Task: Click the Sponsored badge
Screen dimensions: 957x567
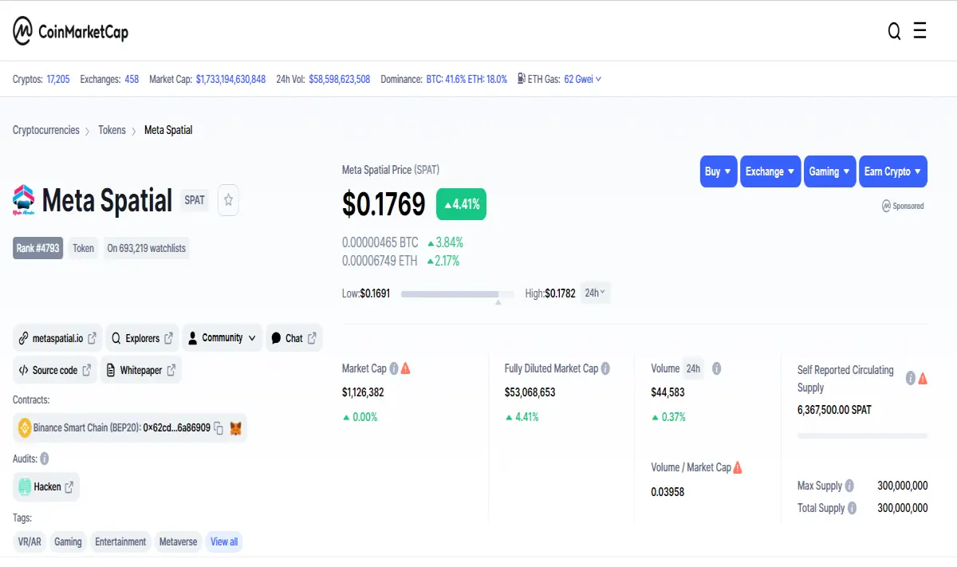Action: (x=903, y=206)
